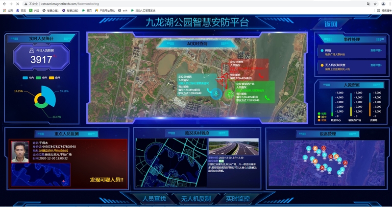Toggle the yellow 省外 chart legend

[54, 78]
